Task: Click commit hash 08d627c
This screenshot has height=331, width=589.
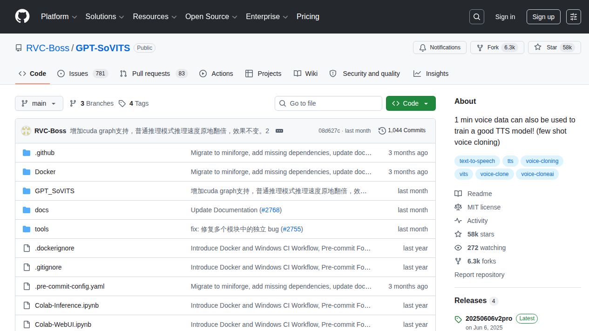Action: coord(329,131)
